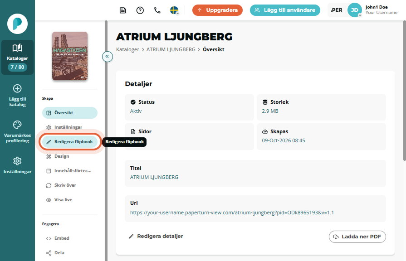The height and width of the screenshot is (261, 406).
Task: Click the Aktiv status value
Action: 136,111
